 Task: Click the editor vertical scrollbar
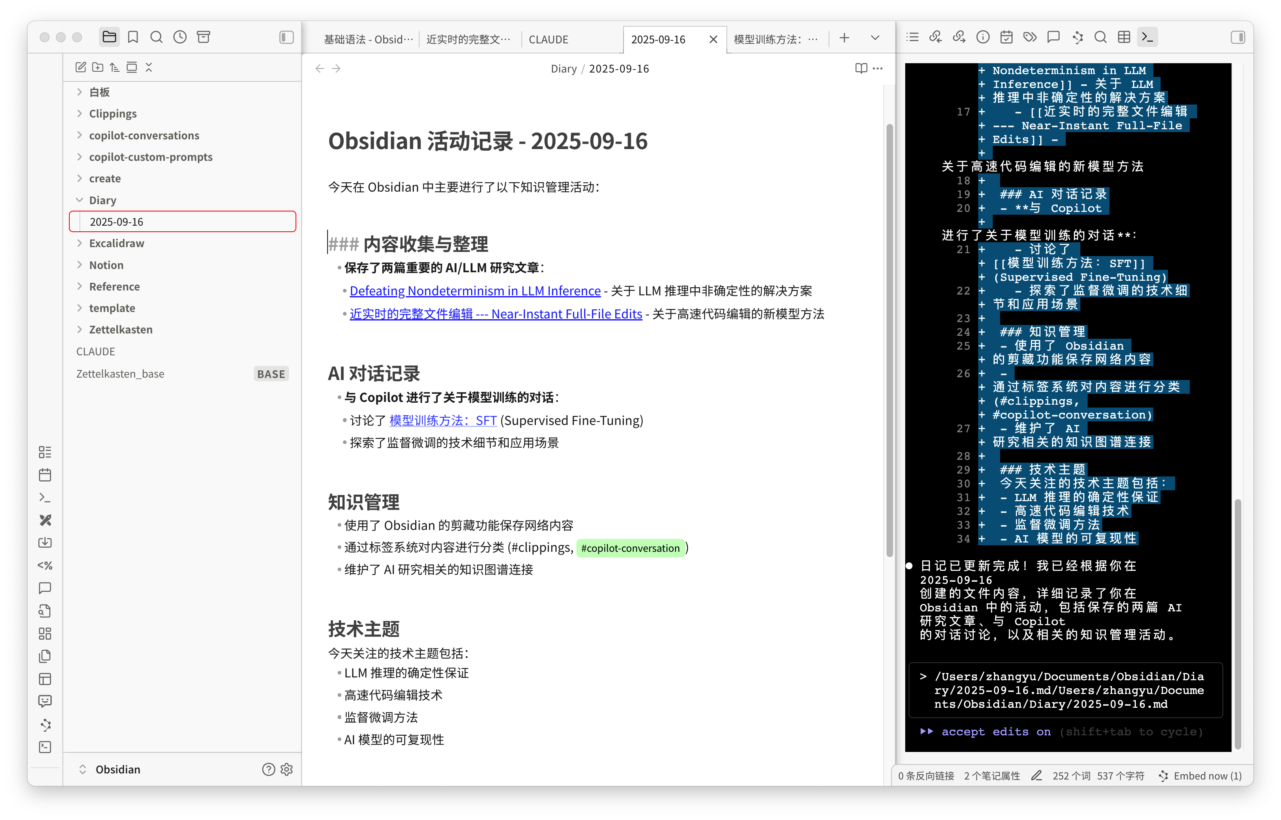click(x=889, y=341)
